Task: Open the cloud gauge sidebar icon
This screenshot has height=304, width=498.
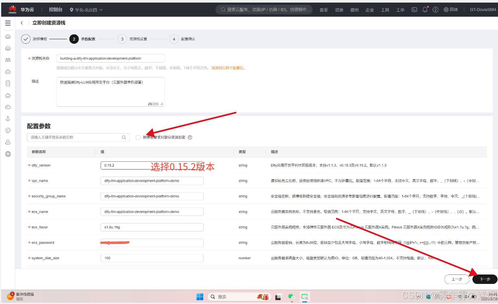Action: (8, 107)
